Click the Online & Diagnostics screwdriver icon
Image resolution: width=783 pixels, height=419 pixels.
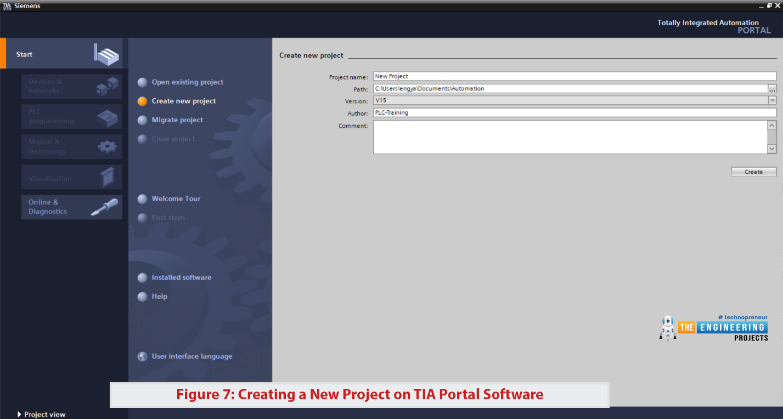(x=104, y=207)
